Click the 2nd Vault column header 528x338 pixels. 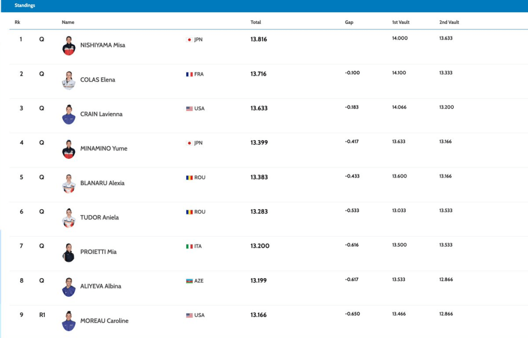click(449, 22)
